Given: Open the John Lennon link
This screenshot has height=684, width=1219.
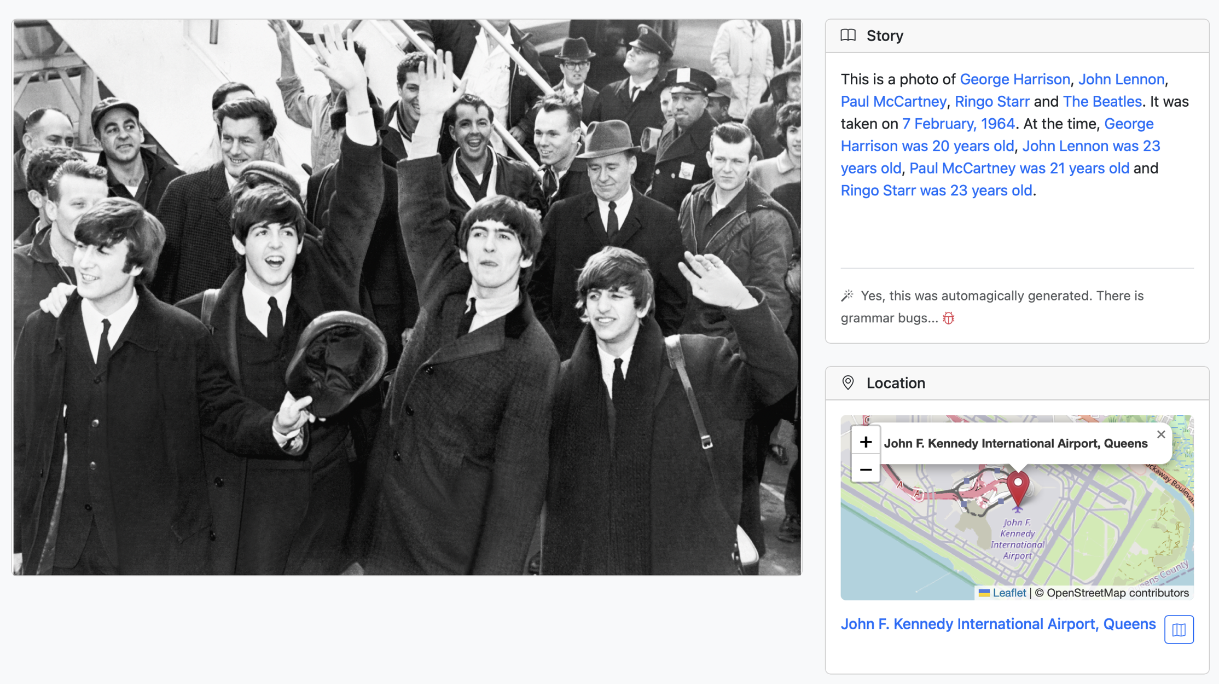Looking at the screenshot, I should coord(1121,79).
